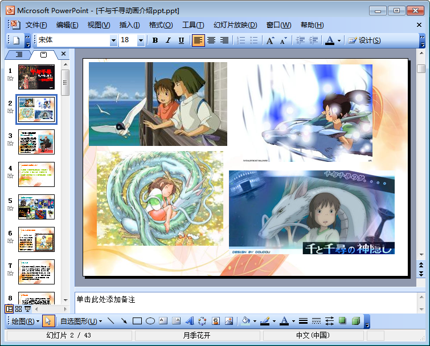The height and width of the screenshot is (346, 430).
Task: Open the 绘图(R) drawing menu
Action: [26, 321]
